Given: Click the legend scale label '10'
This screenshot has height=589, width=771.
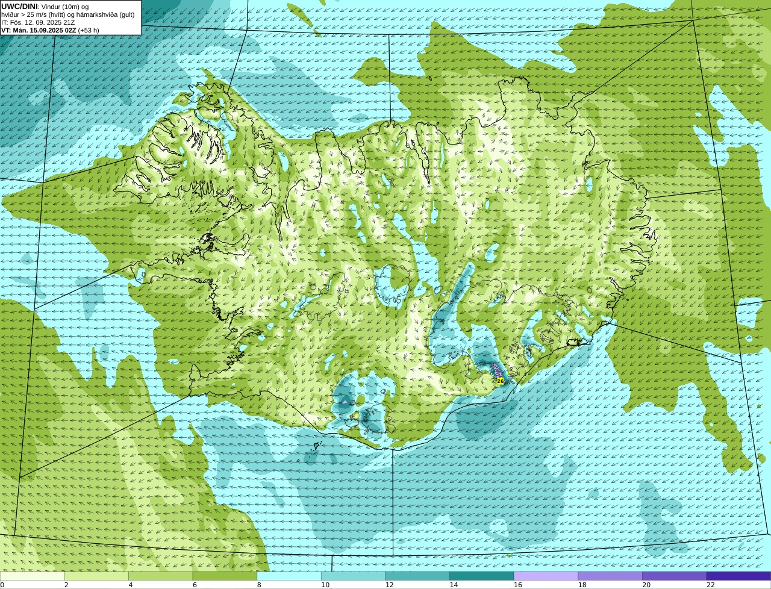Looking at the screenshot, I should pos(325,585).
